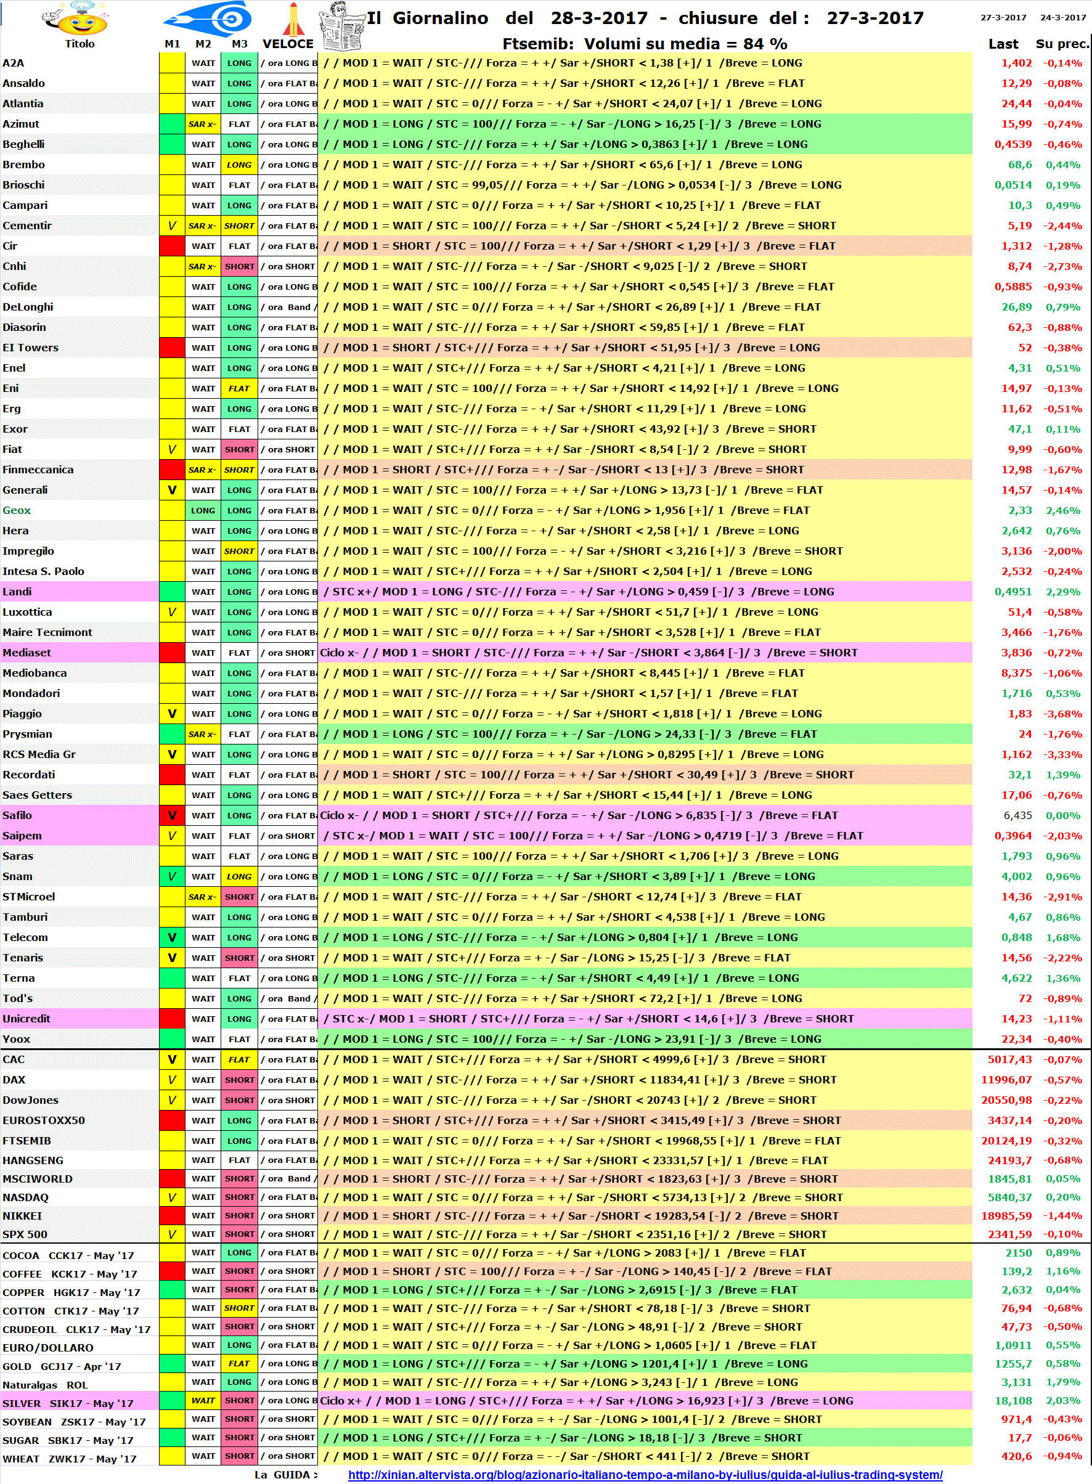This screenshot has width=1092, height=1484.
Task: Click the 24-3-2017 date label
Action: [1063, 17]
